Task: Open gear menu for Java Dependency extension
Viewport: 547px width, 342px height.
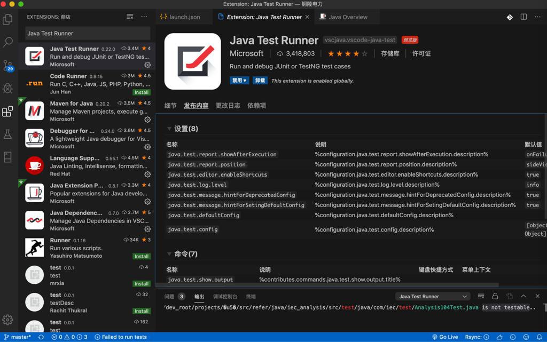Action: point(147,229)
